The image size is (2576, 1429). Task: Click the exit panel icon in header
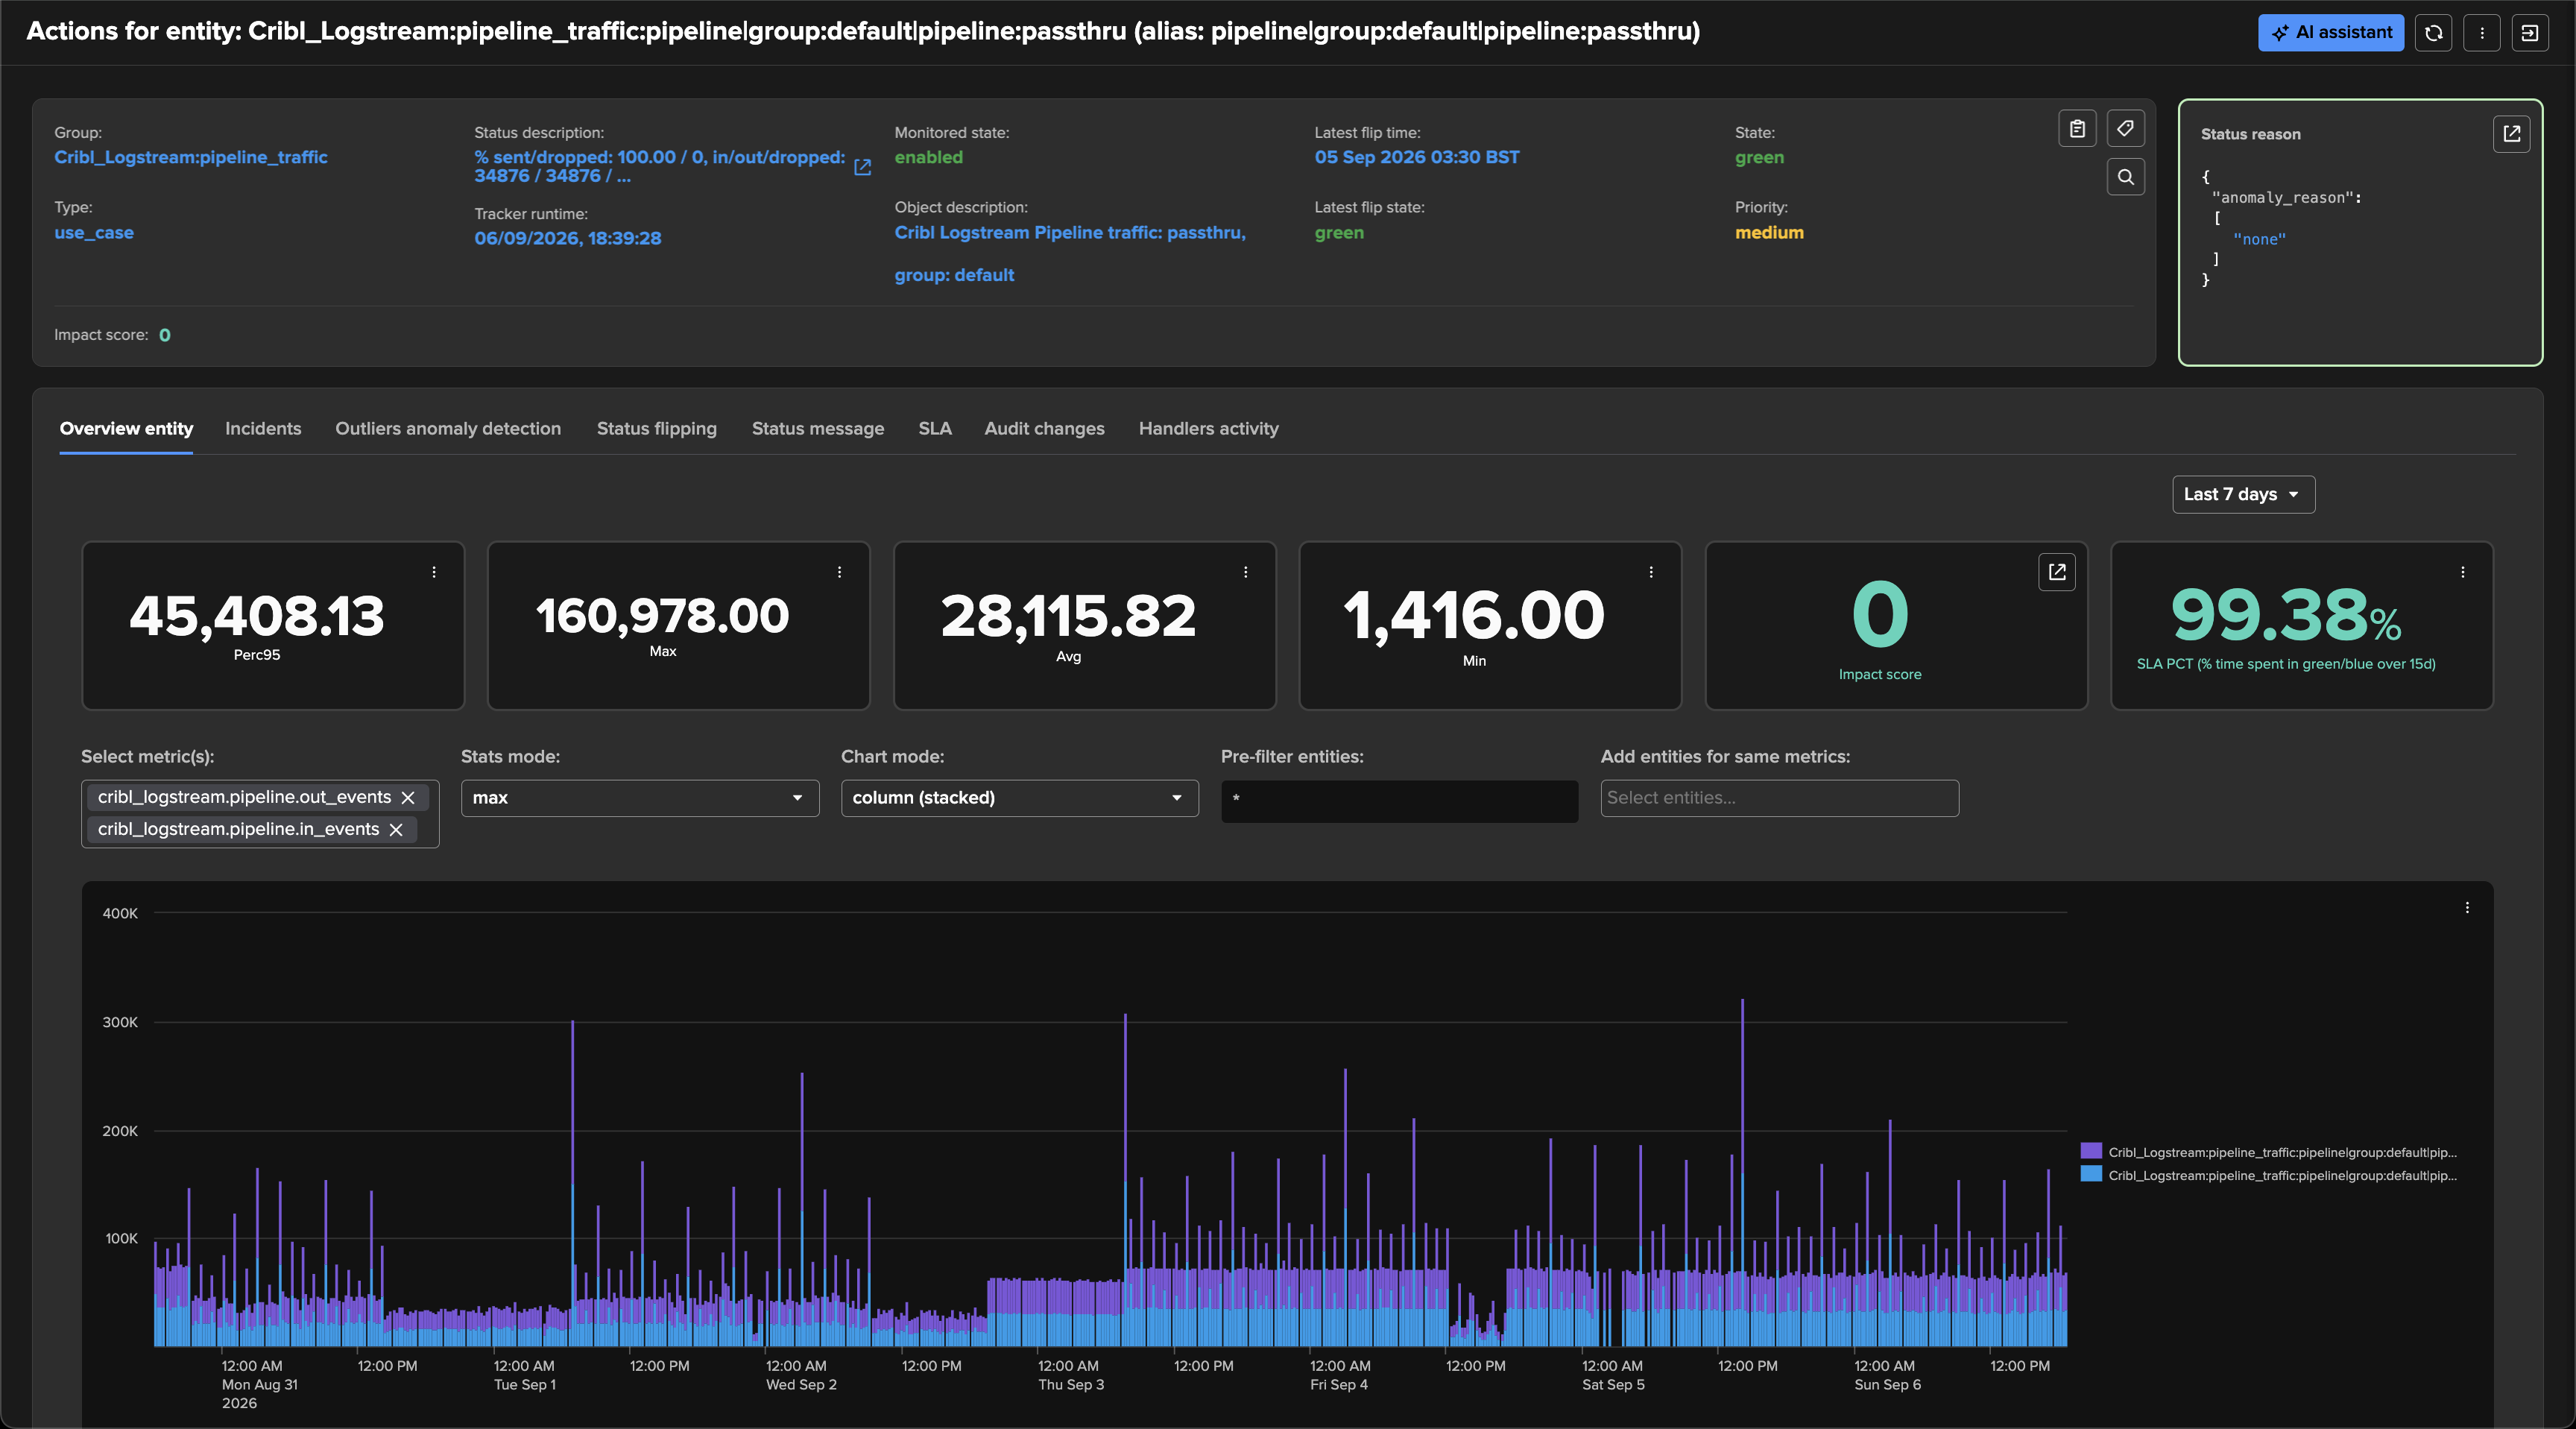pyautogui.click(x=2529, y=32)
